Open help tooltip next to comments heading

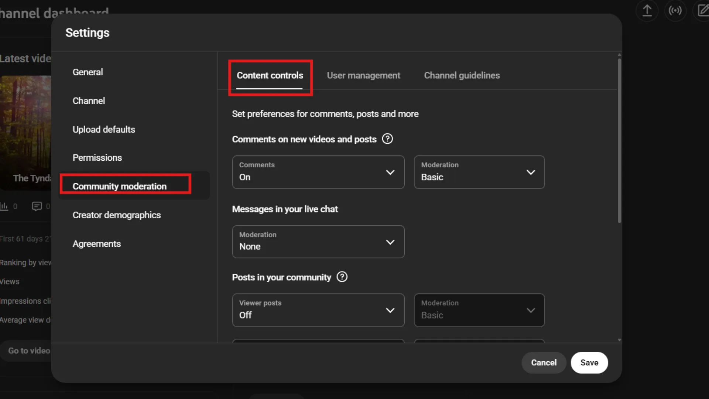pyautogui.click(x=387, y=139)
